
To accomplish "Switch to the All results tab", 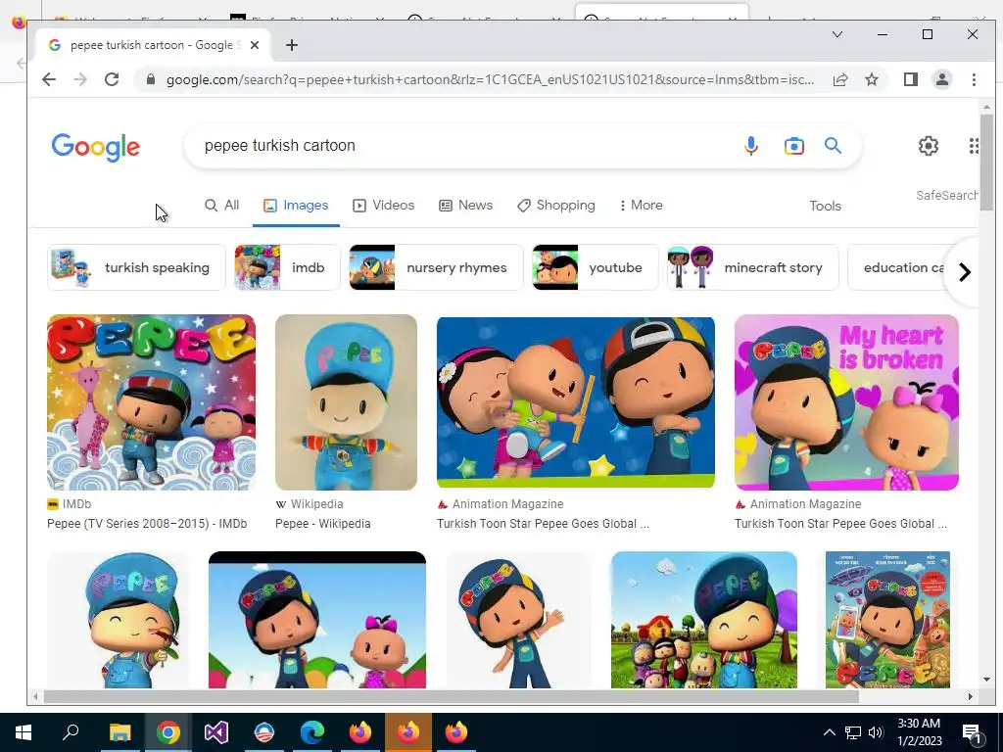I will pyautogui.click(x=221, y=206).
